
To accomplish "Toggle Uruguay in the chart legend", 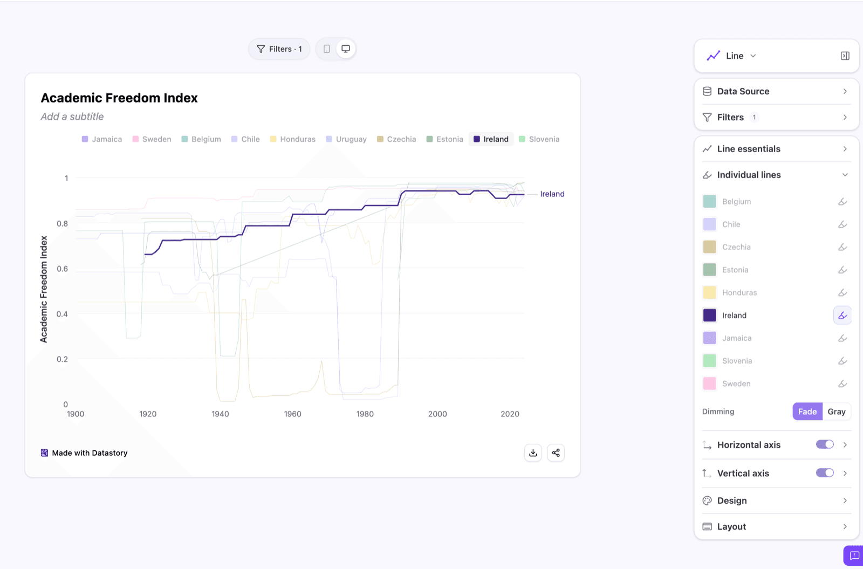I will (x=346, y=139).
